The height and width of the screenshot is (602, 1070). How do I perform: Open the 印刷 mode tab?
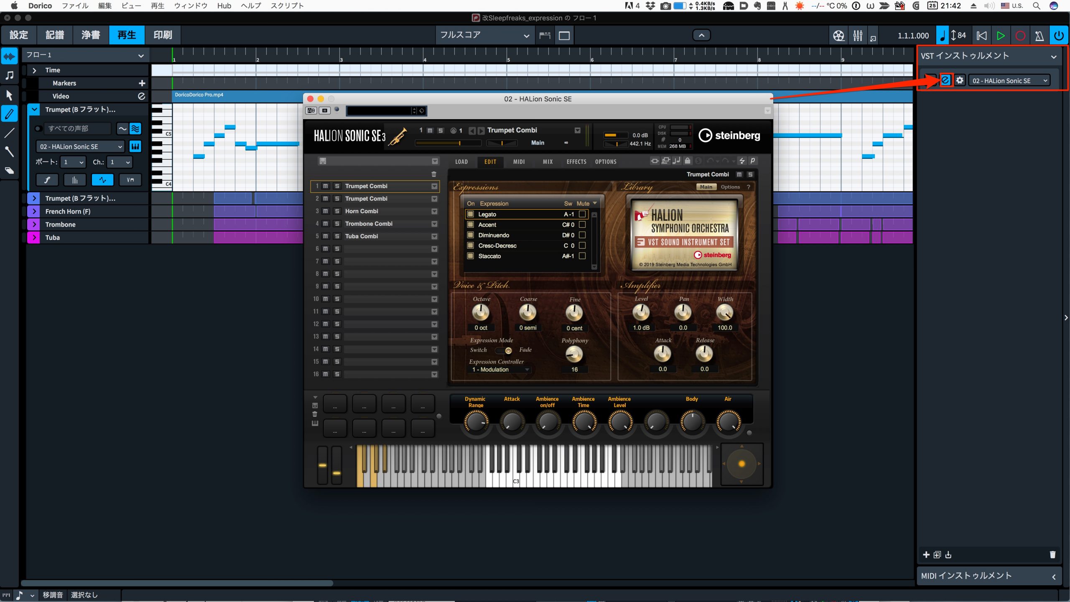[163, 35]
